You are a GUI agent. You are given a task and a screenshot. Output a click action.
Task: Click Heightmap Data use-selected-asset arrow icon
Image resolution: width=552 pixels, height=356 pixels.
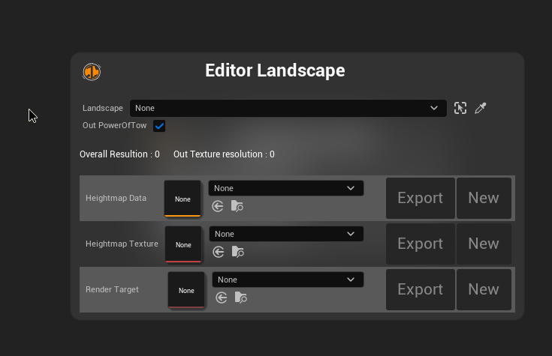218,206
